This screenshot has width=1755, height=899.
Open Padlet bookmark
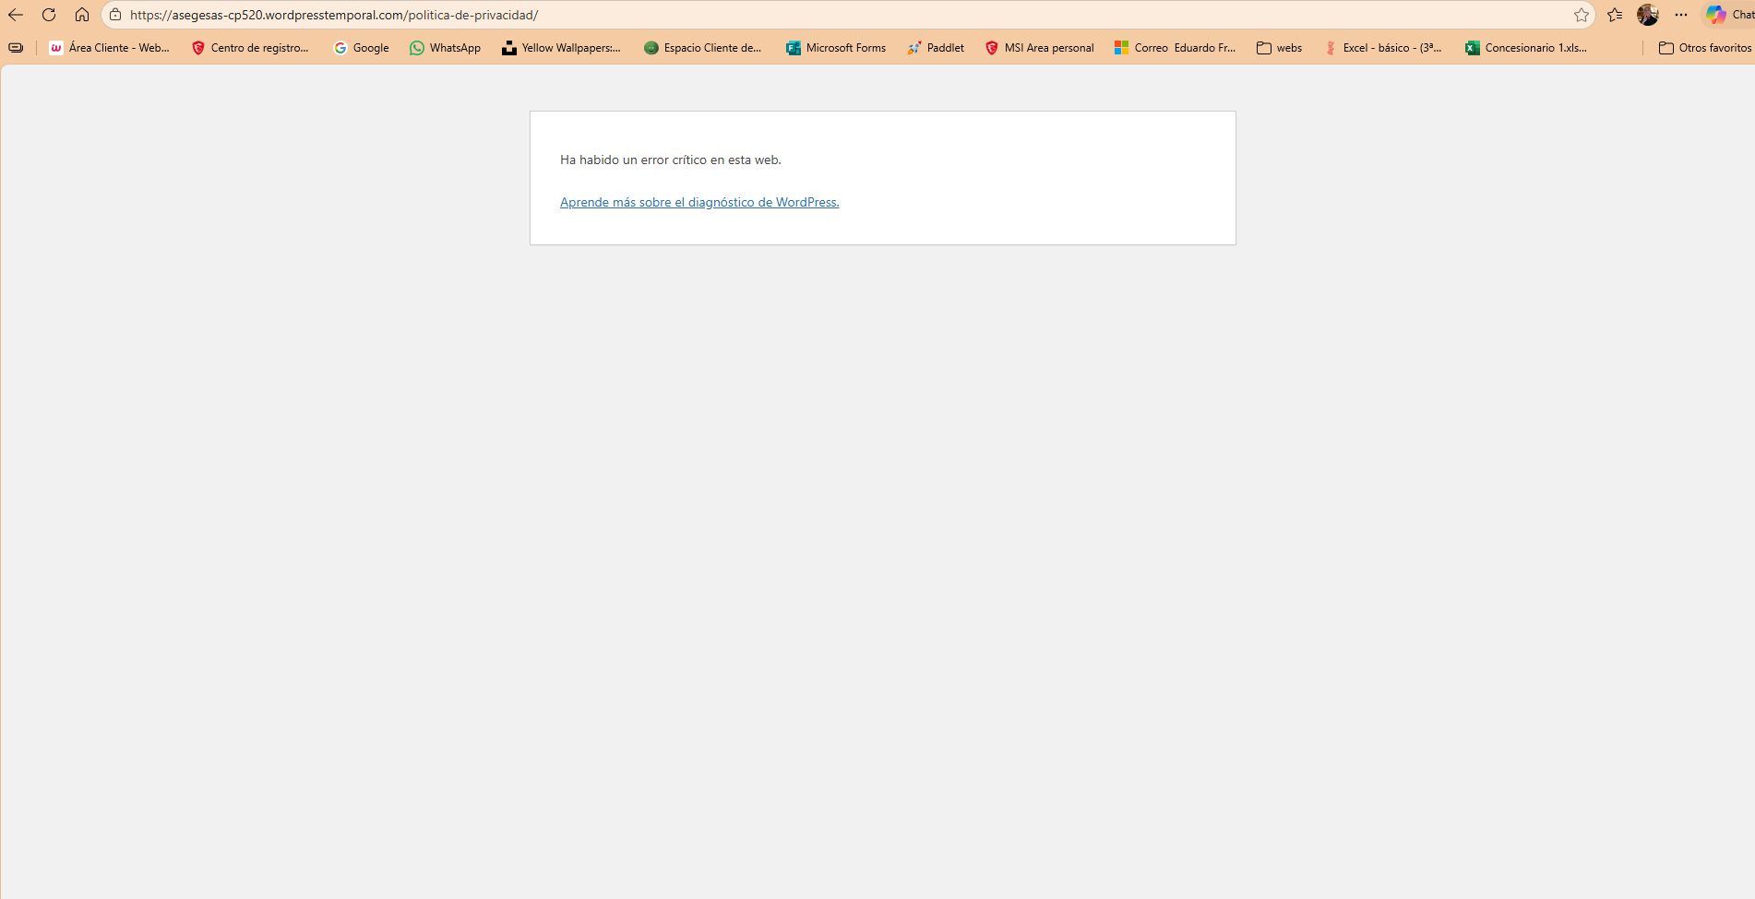coord(935,48)
